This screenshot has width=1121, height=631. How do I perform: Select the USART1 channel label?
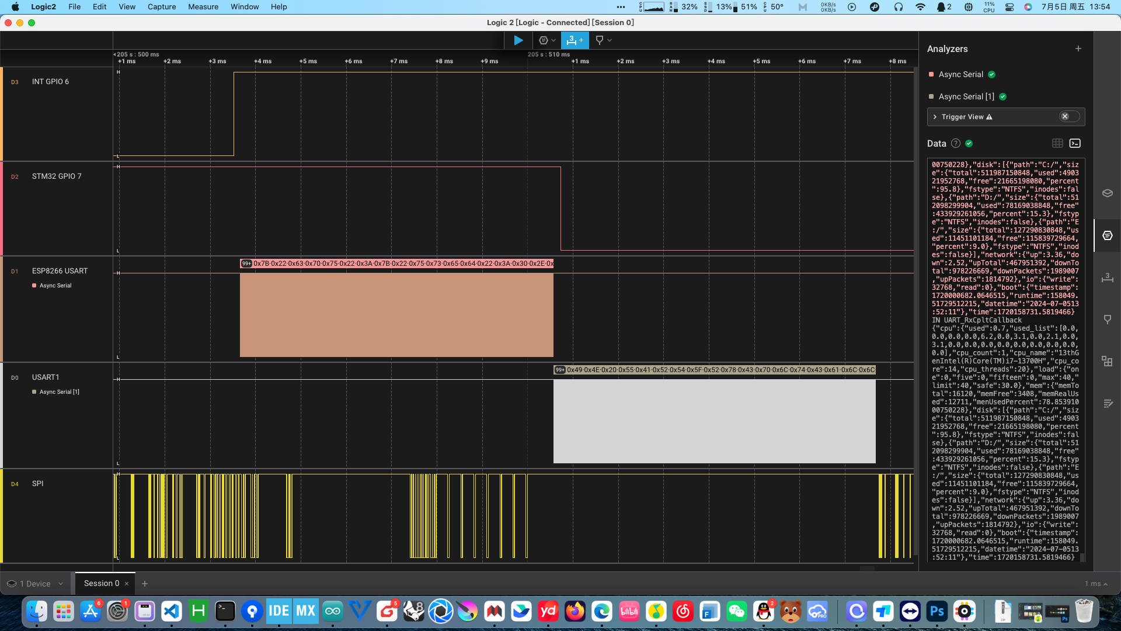pos(46,377)
